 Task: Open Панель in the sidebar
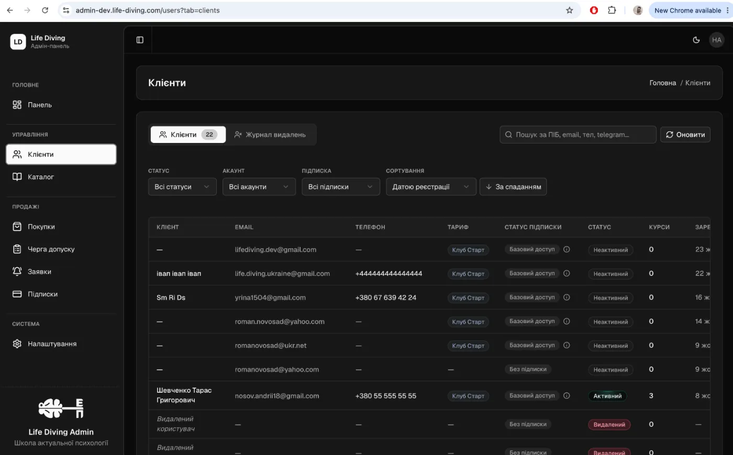pyautogui.click(x=61, y=105)
